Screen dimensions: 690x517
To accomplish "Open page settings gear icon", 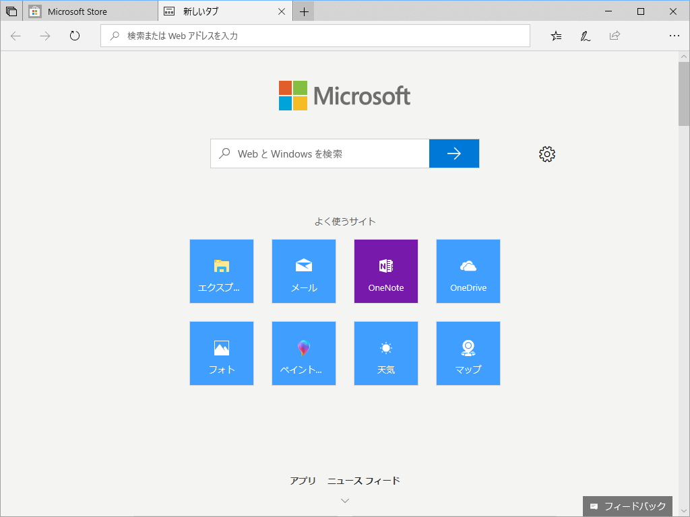I will (x=547, y=154).
